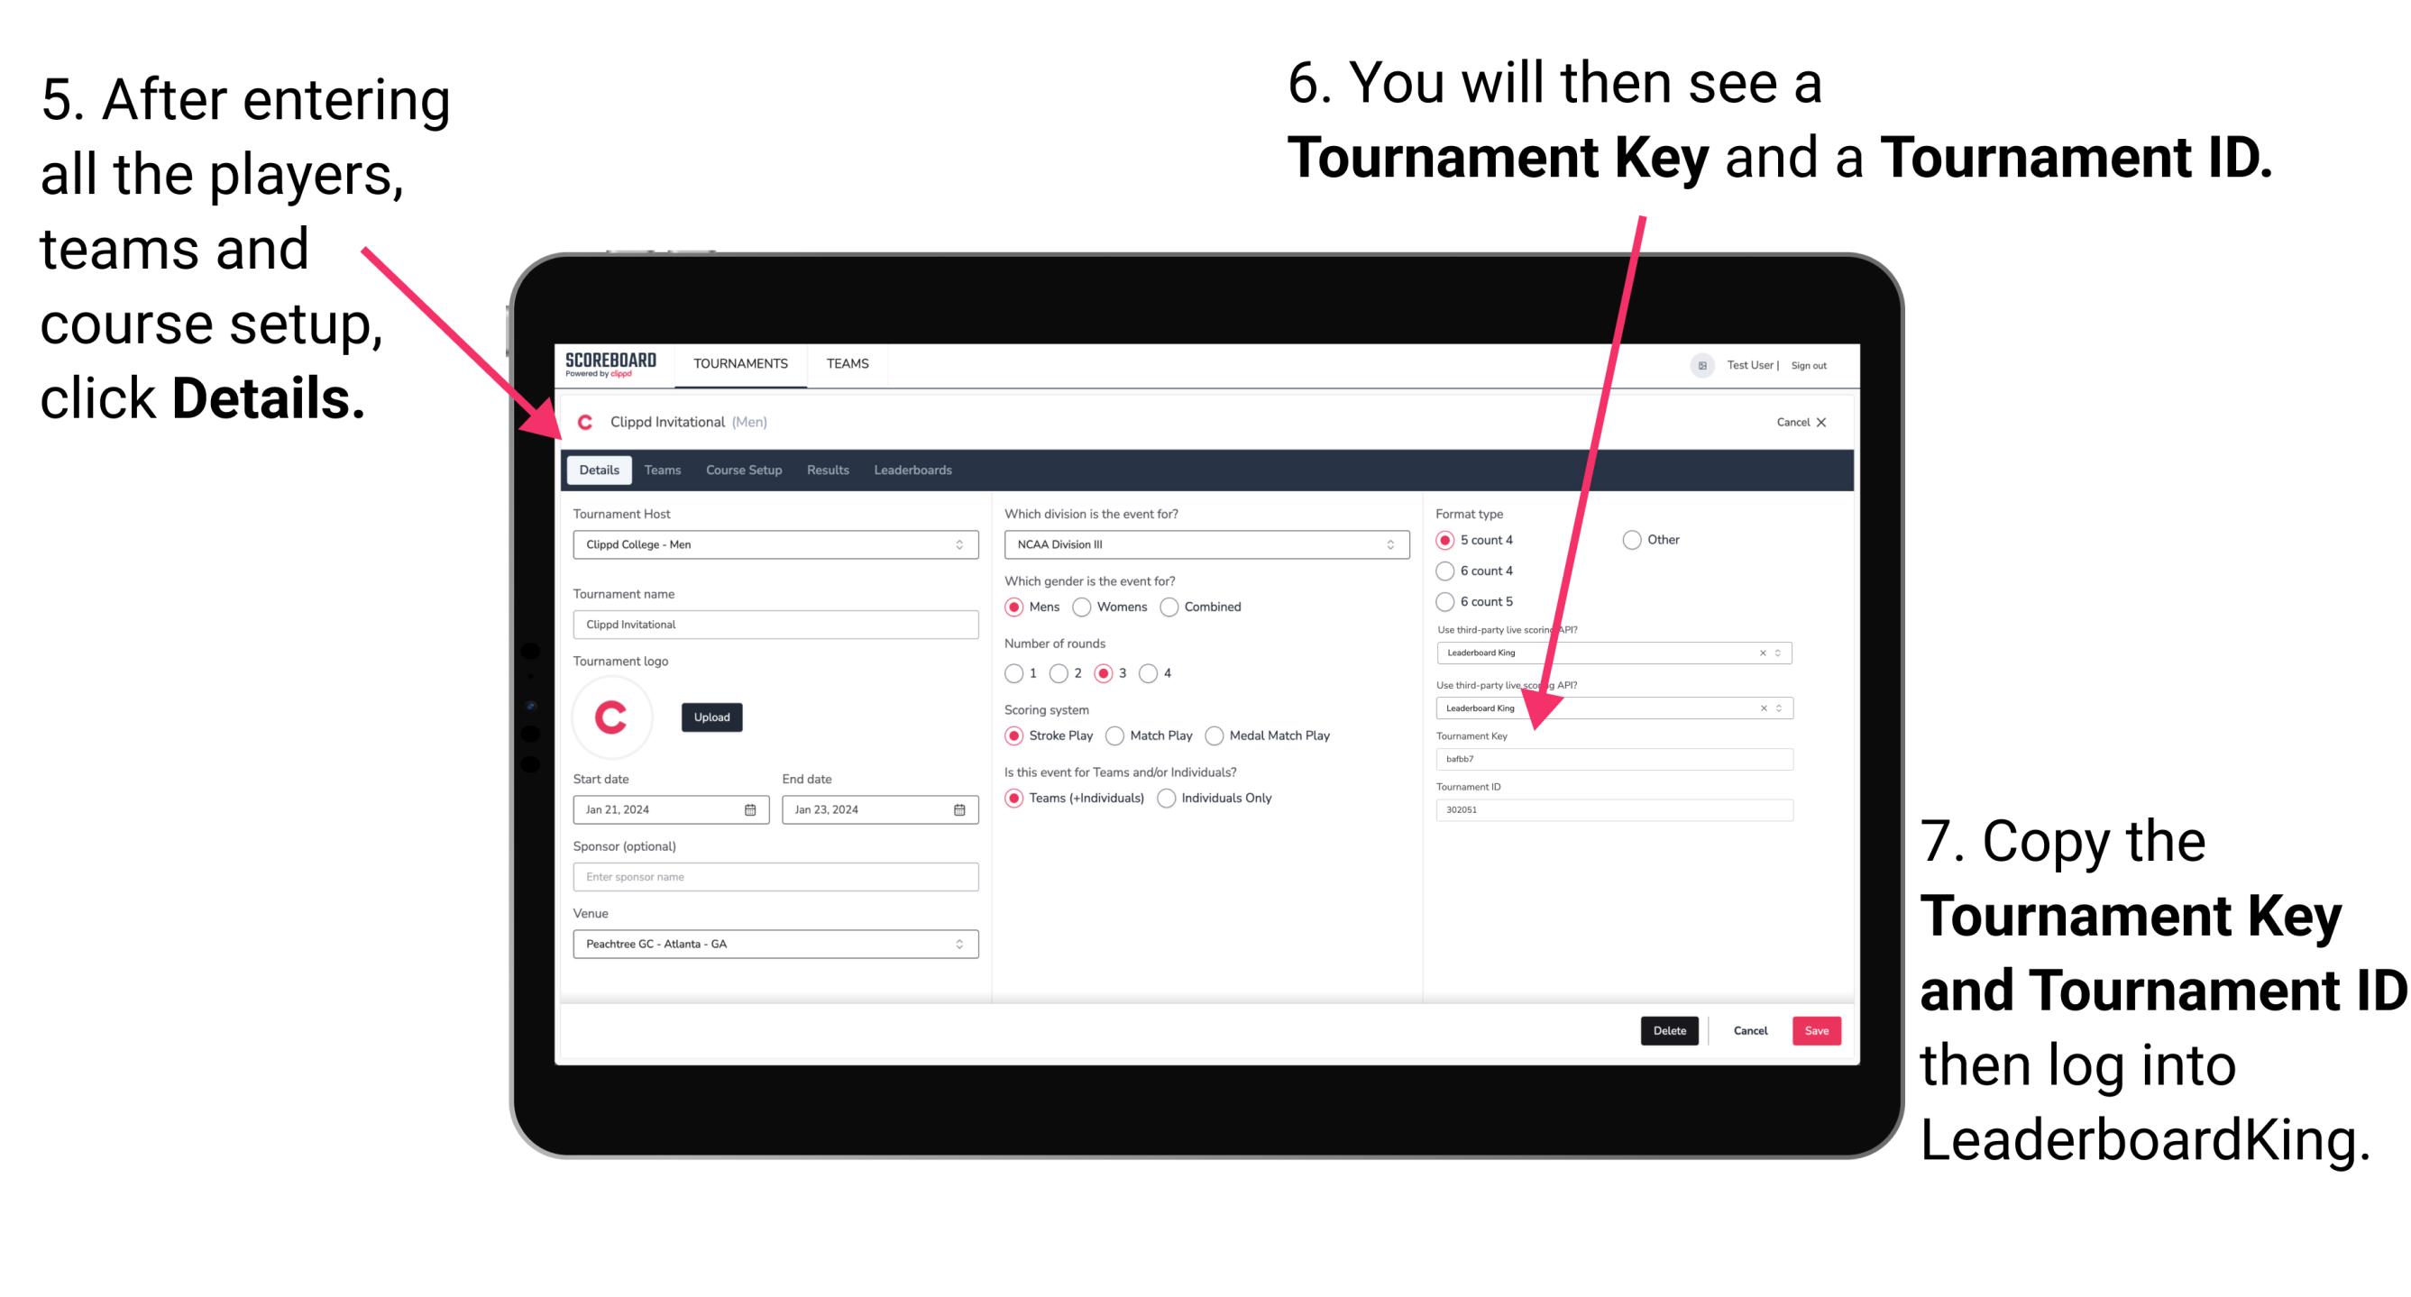The image size is (2411, 1297).
Task: Click the TOURNAMENTS menu item
Action: click(x=738, y=364)
